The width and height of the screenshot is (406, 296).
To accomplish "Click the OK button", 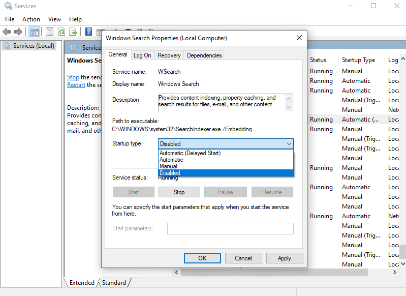I will 202,258.
